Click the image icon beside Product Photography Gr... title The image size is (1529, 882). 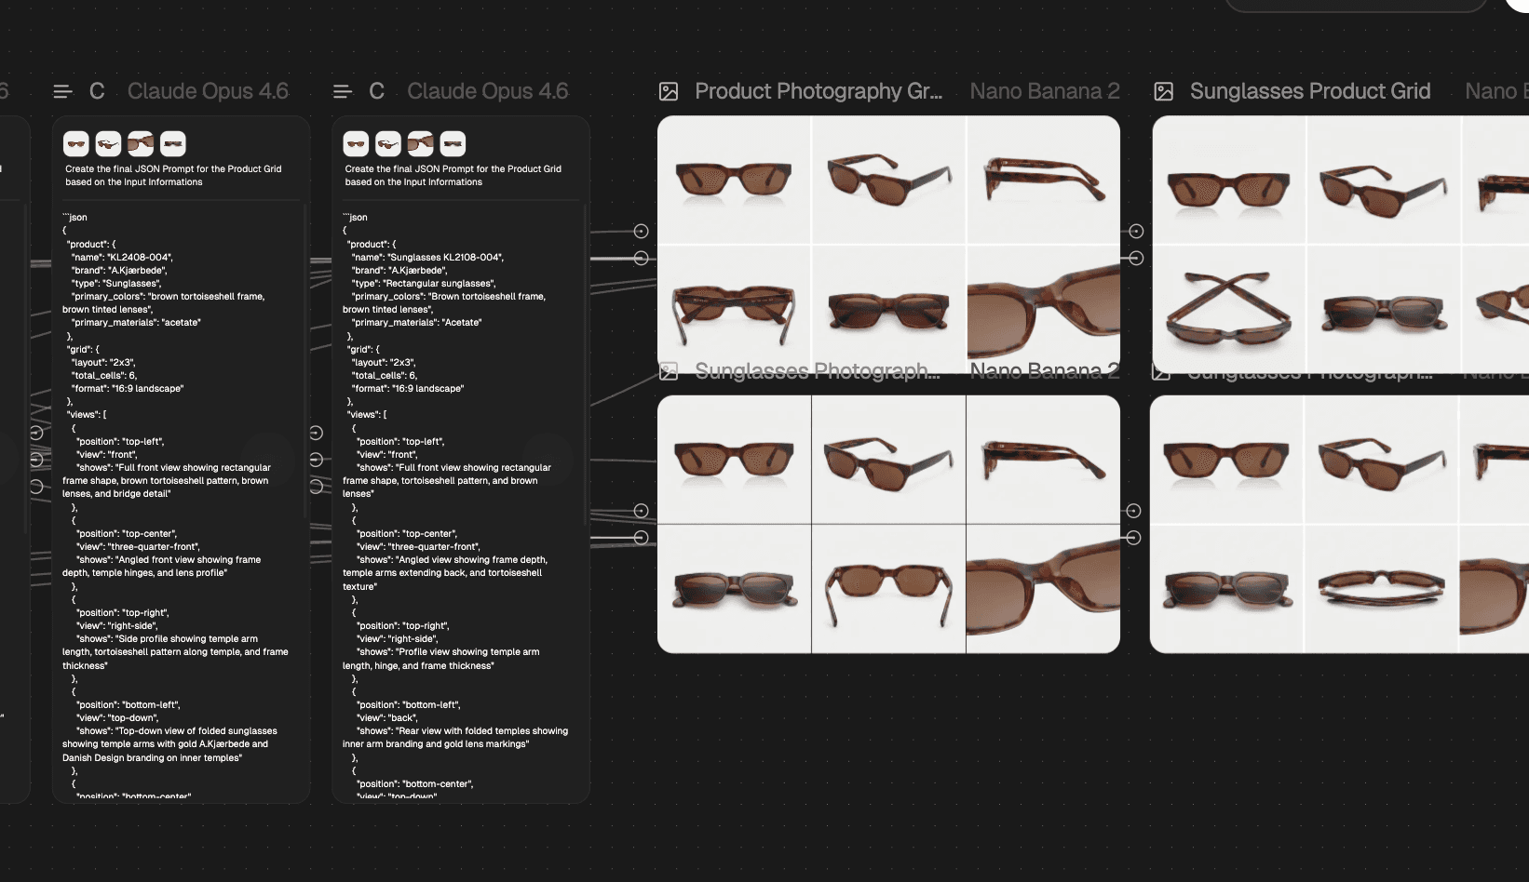669,91
